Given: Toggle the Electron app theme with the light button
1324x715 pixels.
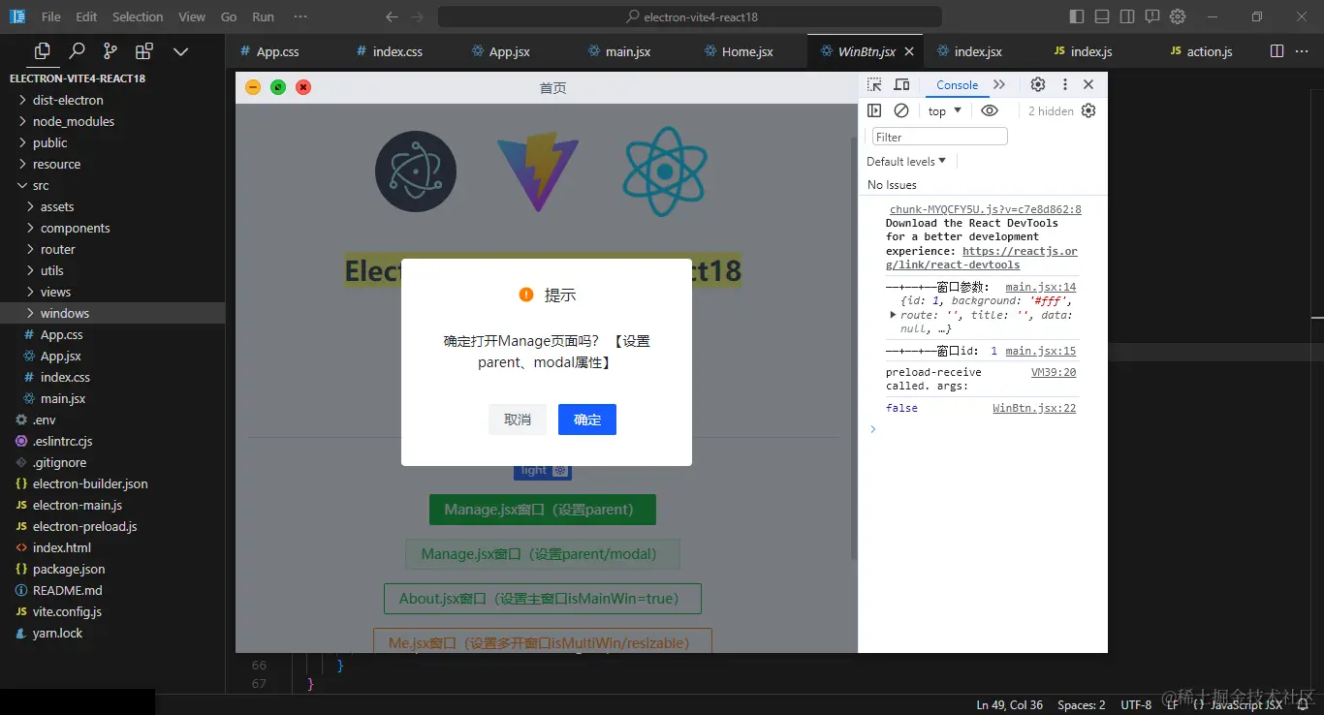Looking at the screenshot, I should coord(542,469).
